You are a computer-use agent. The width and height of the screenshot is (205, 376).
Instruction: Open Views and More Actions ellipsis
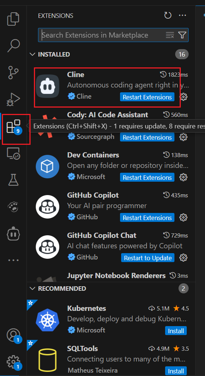(182, 16)
